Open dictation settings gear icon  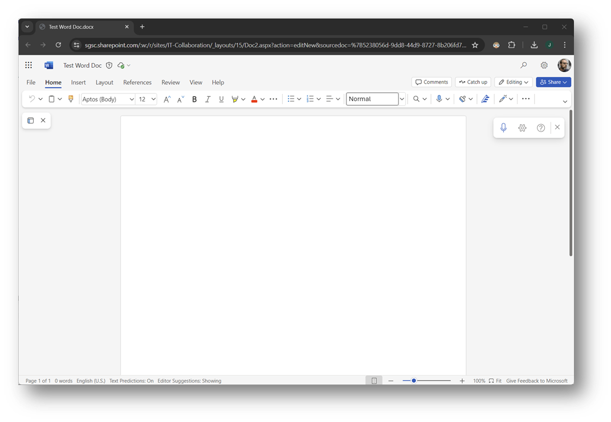click(x=522, y=128)
